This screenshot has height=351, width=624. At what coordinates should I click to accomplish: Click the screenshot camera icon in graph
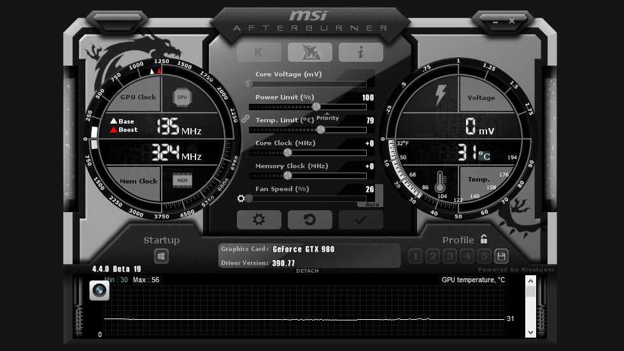[x=99, y=290]
